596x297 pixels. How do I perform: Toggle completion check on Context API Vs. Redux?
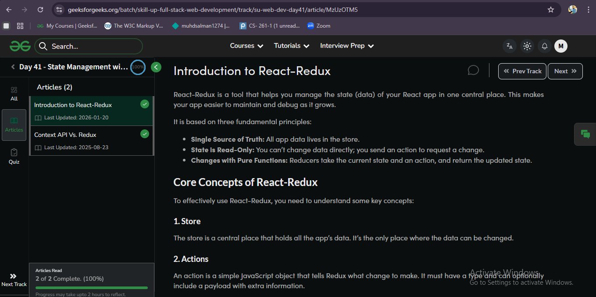click(144, 134)
